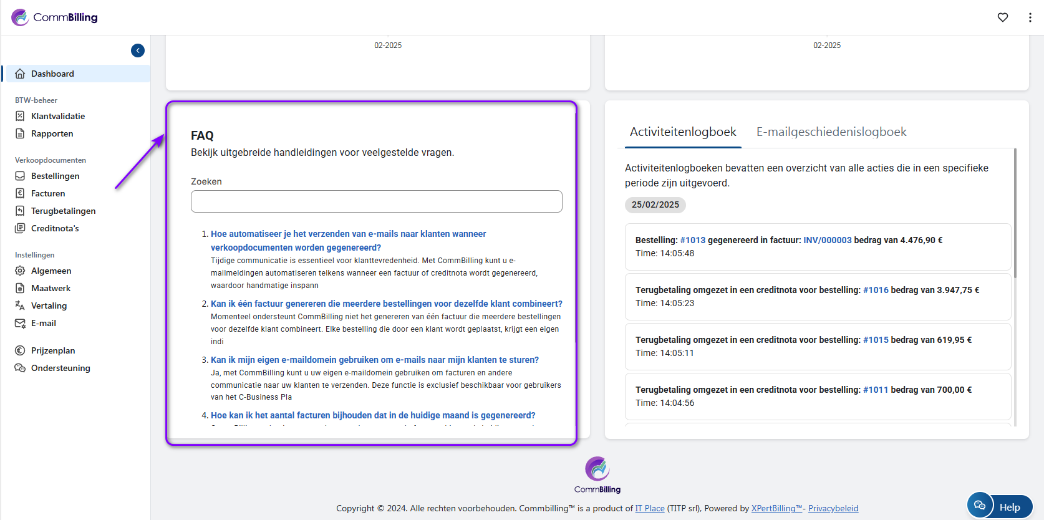Open Facturen using its euro icon

pos(20,193)
